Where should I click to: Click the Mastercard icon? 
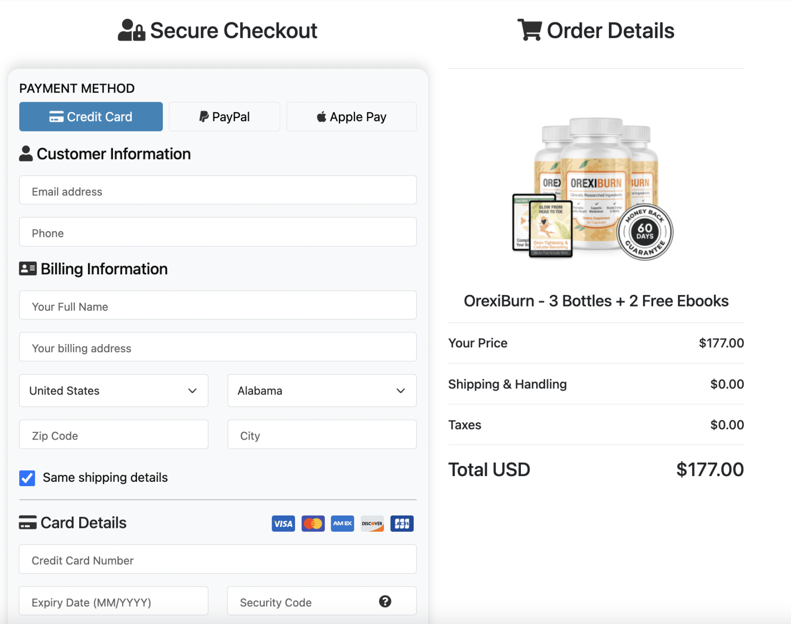pyautogui.click(x=313, y=524)
